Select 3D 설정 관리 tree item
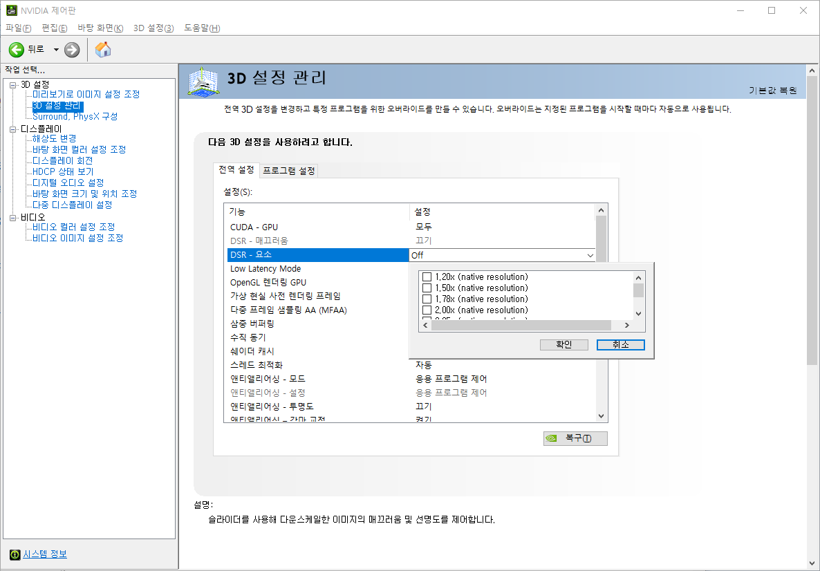This screenshot has width=820, height=571. tap(57, 106)
